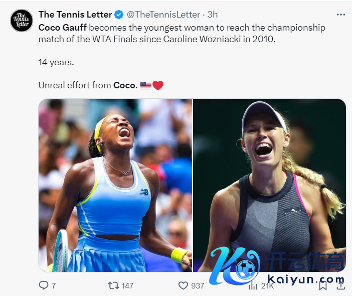Click the blue verified badge

(x=119, y=15)
